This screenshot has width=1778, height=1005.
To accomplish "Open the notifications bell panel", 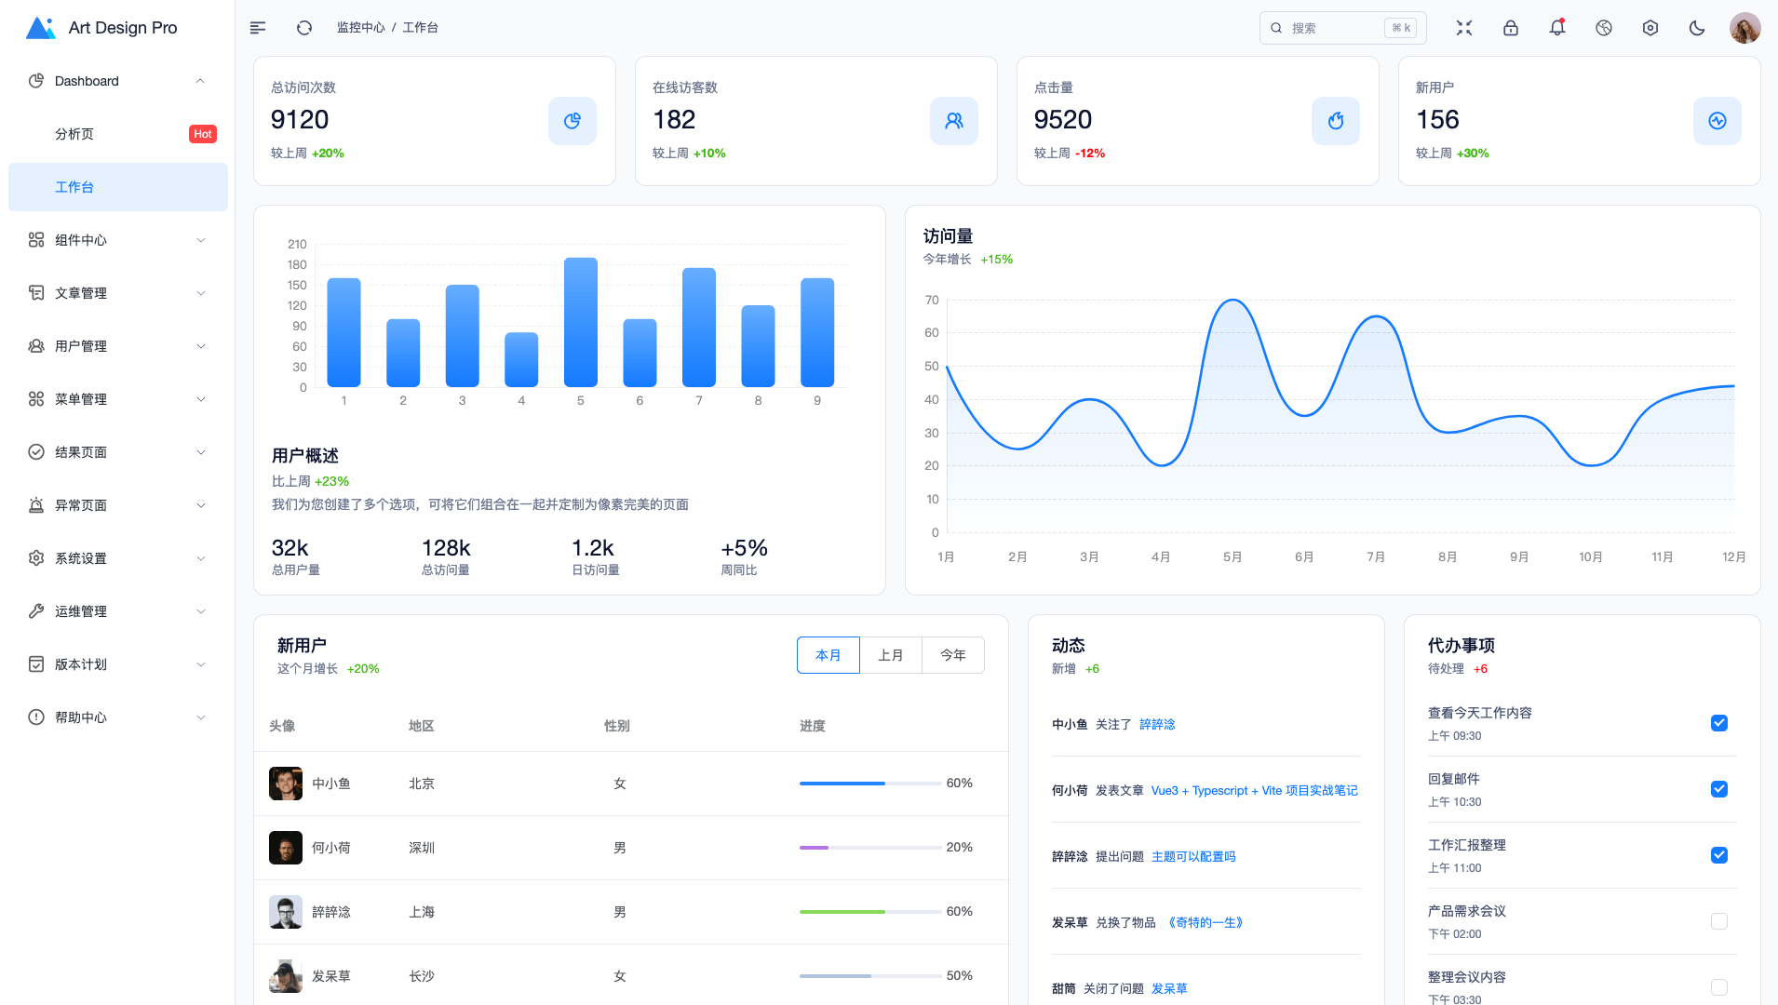I will coord(1556,28).
